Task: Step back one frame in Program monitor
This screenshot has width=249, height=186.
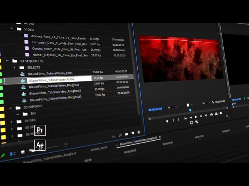Action: point(191,117)
